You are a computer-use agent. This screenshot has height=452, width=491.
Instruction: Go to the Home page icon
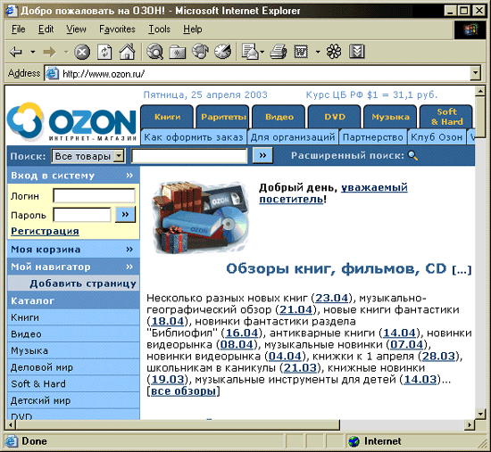coord(127,52)
